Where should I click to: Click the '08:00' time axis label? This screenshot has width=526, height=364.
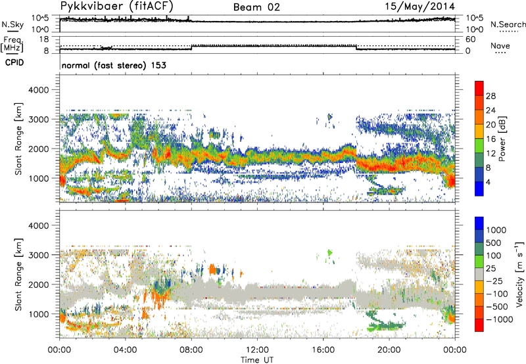[191, 350]
